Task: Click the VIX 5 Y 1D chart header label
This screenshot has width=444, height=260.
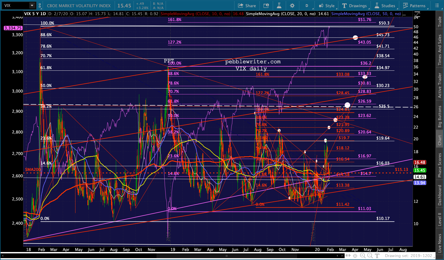Action: (x=35, y=14)
